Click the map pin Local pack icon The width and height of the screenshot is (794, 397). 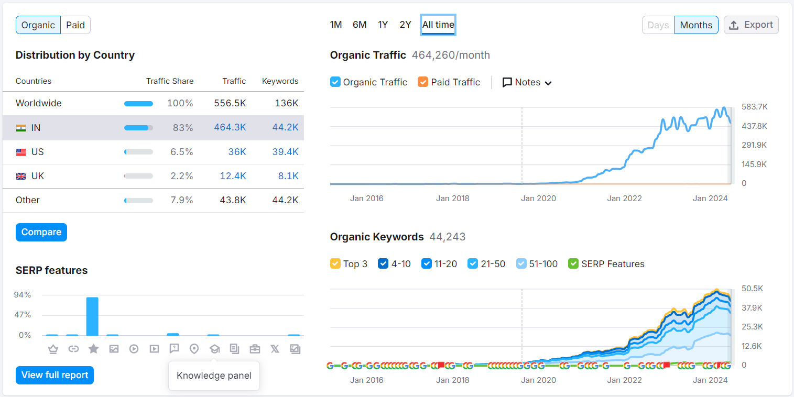pyautogui.click(x=194, y=349)
